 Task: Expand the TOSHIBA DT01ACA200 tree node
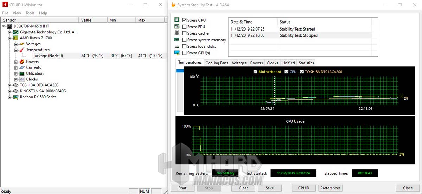click(x=10, y=85)
